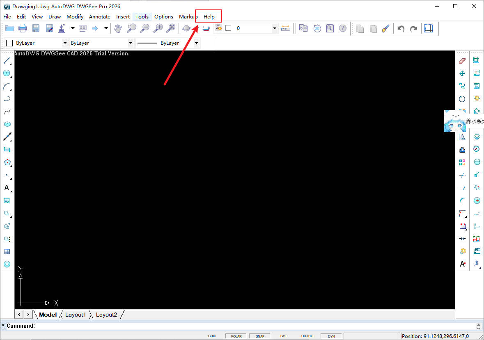This screenshot has height=340, width=484.
Task: Select the Spline curve tool
Action: (7, 111)
